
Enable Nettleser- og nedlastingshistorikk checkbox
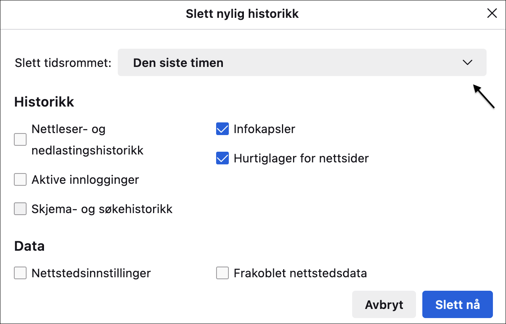pyautogui.click(x=20, y=140)
